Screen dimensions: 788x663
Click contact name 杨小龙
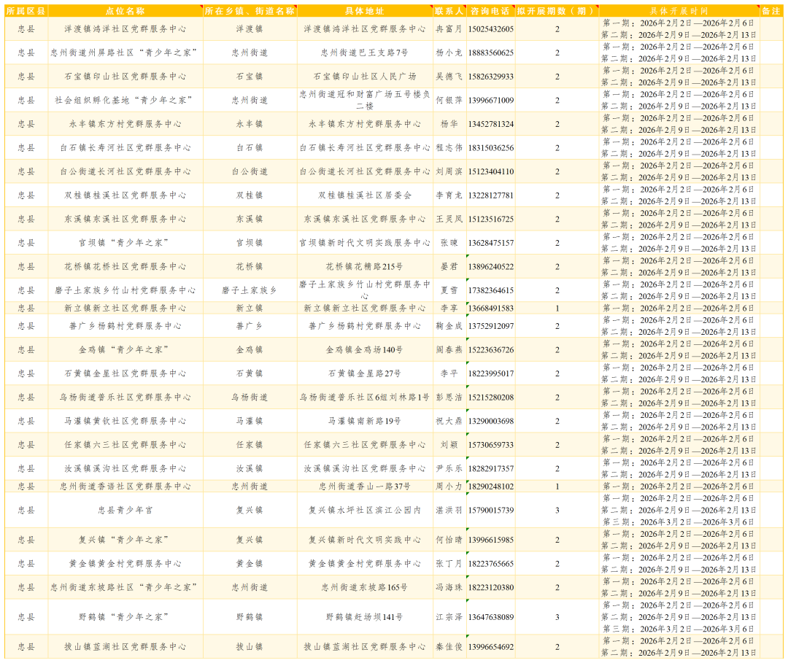pyautogui.click(x=449, y=53)
